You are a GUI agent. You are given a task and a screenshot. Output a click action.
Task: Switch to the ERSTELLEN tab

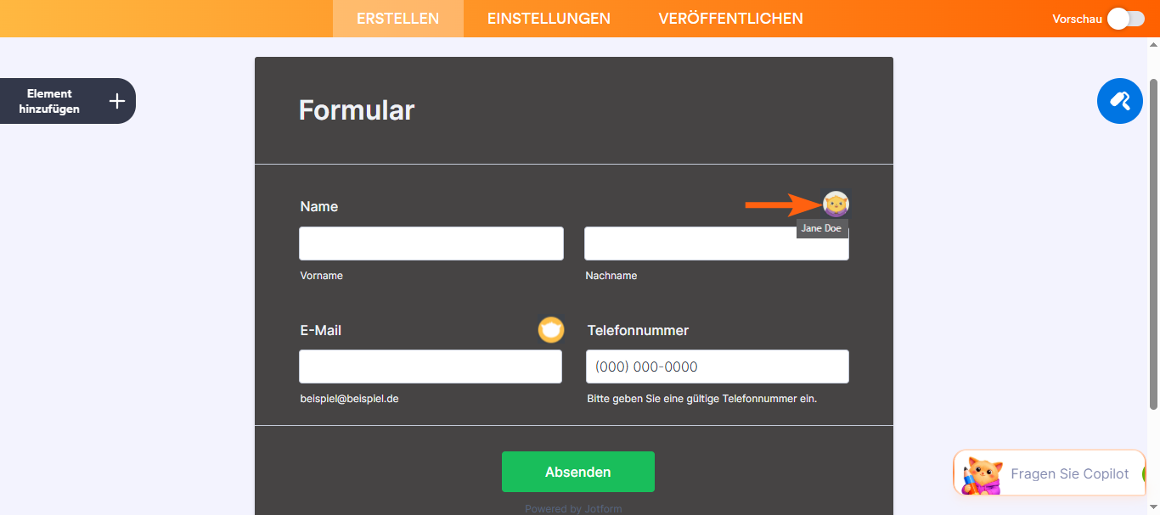[x=398, y=19]
